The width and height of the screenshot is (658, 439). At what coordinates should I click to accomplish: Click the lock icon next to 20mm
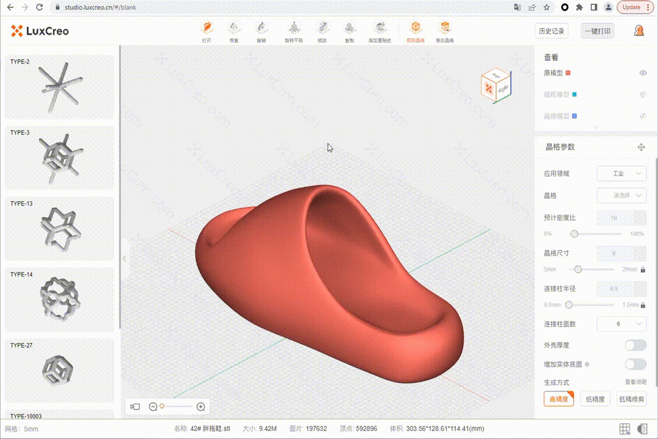pos(643,269)
